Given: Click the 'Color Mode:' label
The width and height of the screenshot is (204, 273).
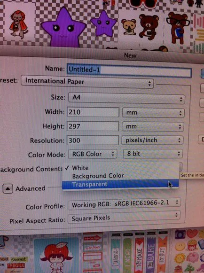Looking at the screenshot, I should tap(47, 155).
